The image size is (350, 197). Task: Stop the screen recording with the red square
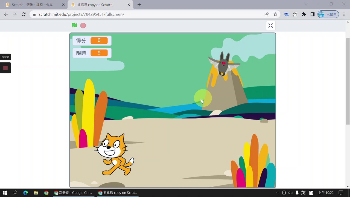5,68
